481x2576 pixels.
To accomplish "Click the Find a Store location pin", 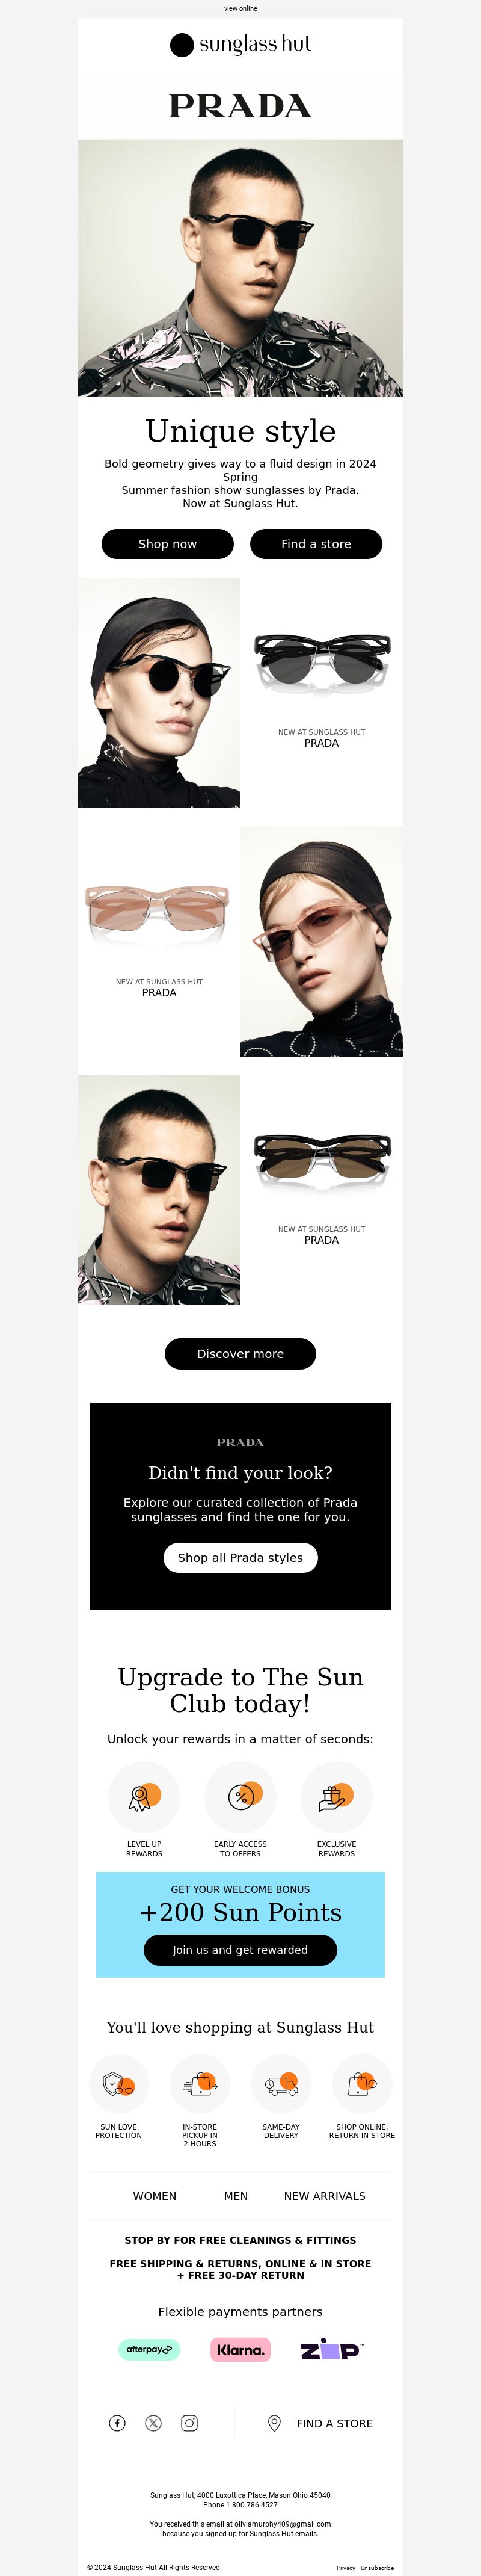I will pyautogui.click(x=274, y=2422).
